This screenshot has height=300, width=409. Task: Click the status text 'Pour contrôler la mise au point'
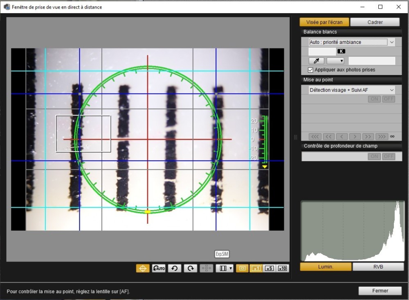click(68, 291)
